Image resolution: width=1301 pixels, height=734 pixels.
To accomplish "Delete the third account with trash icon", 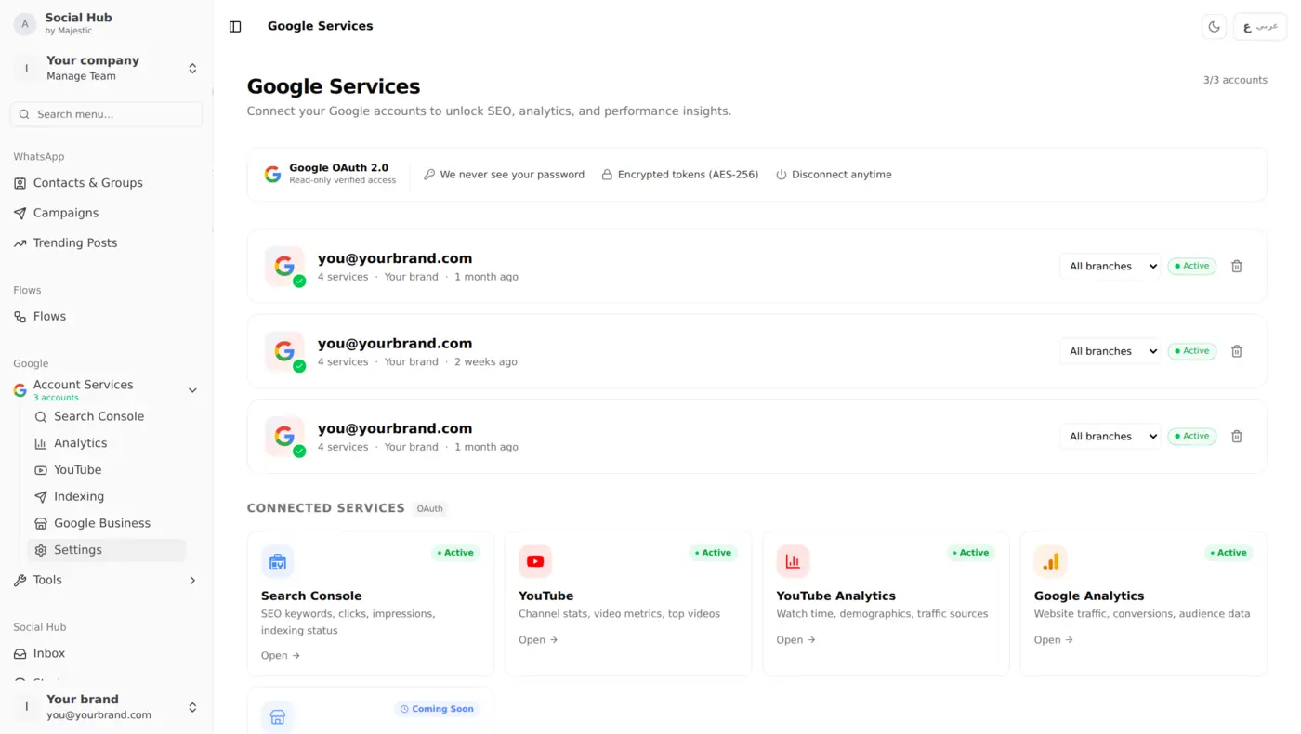I will click(1237, 437).
